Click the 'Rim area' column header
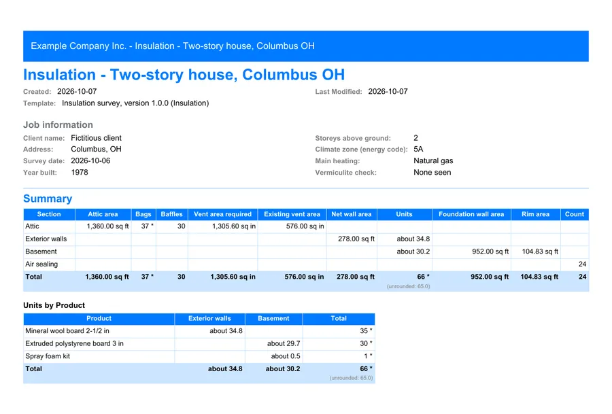The width and height of the screenshot is (612, 414). 536,214
